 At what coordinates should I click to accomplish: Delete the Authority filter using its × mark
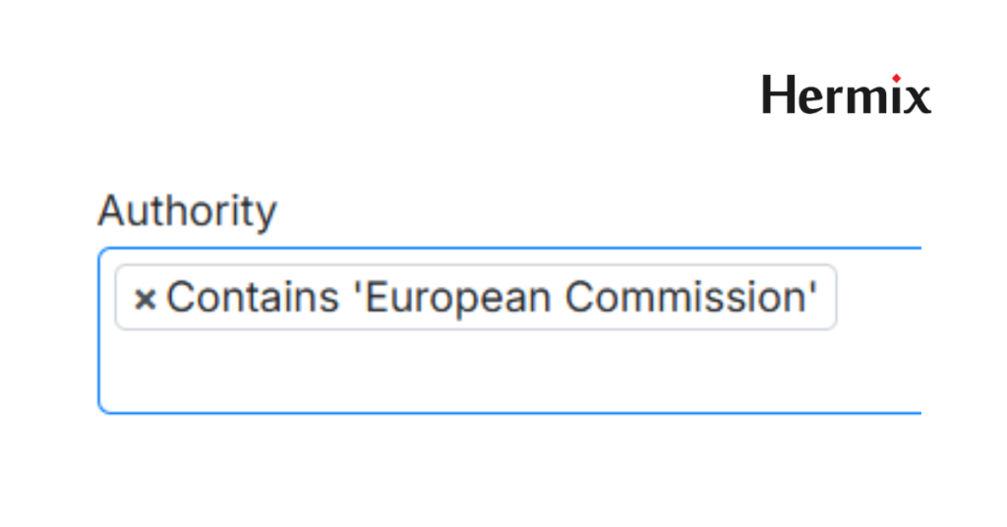point(146,298)
